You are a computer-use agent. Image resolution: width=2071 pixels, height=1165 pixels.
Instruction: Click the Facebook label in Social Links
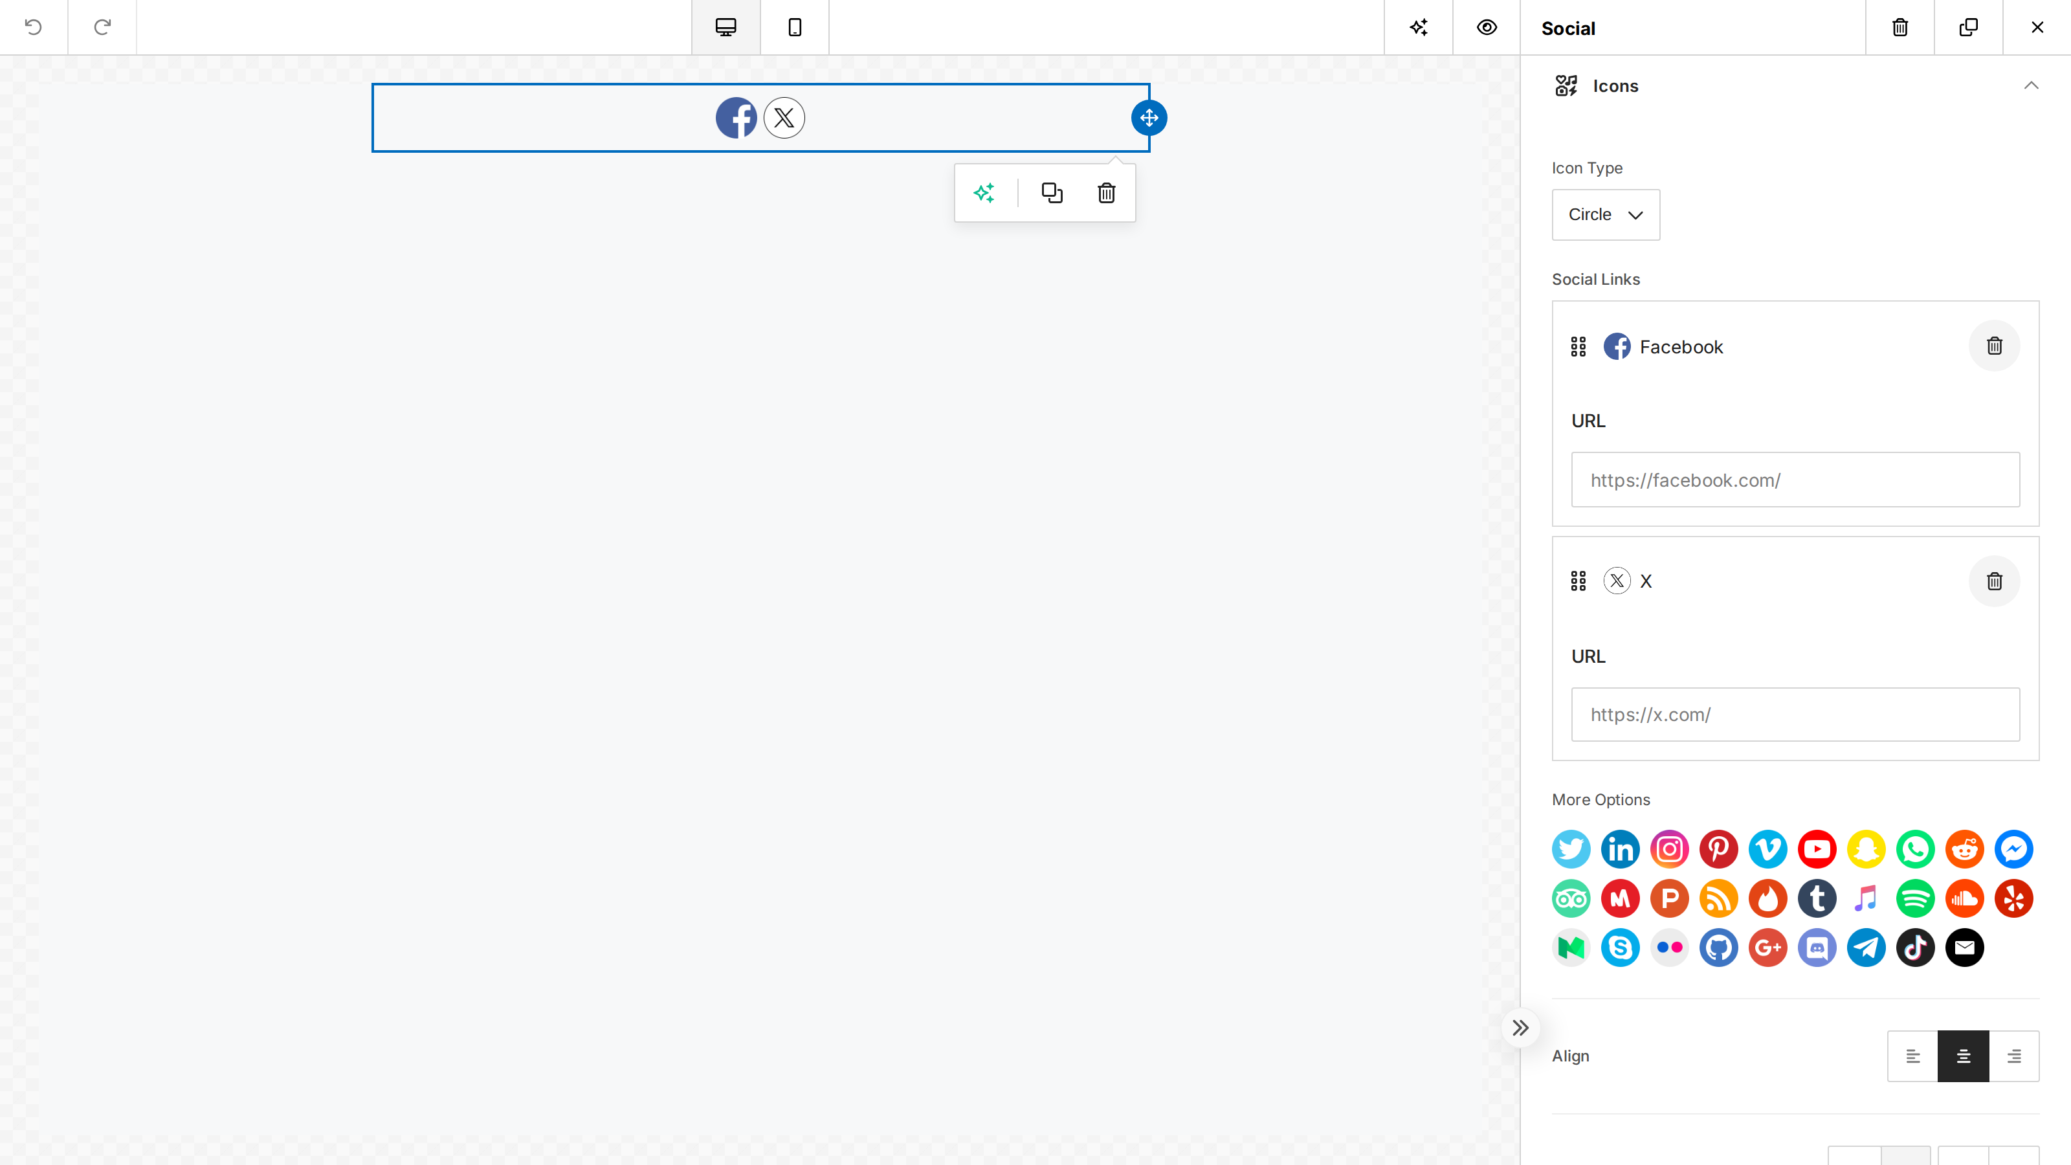(x=1681, y=346)
